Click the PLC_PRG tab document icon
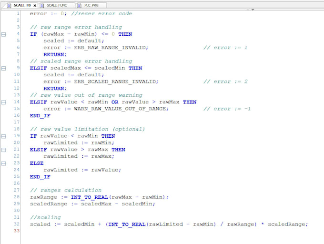324x244 pixels. tap(79, 6)
